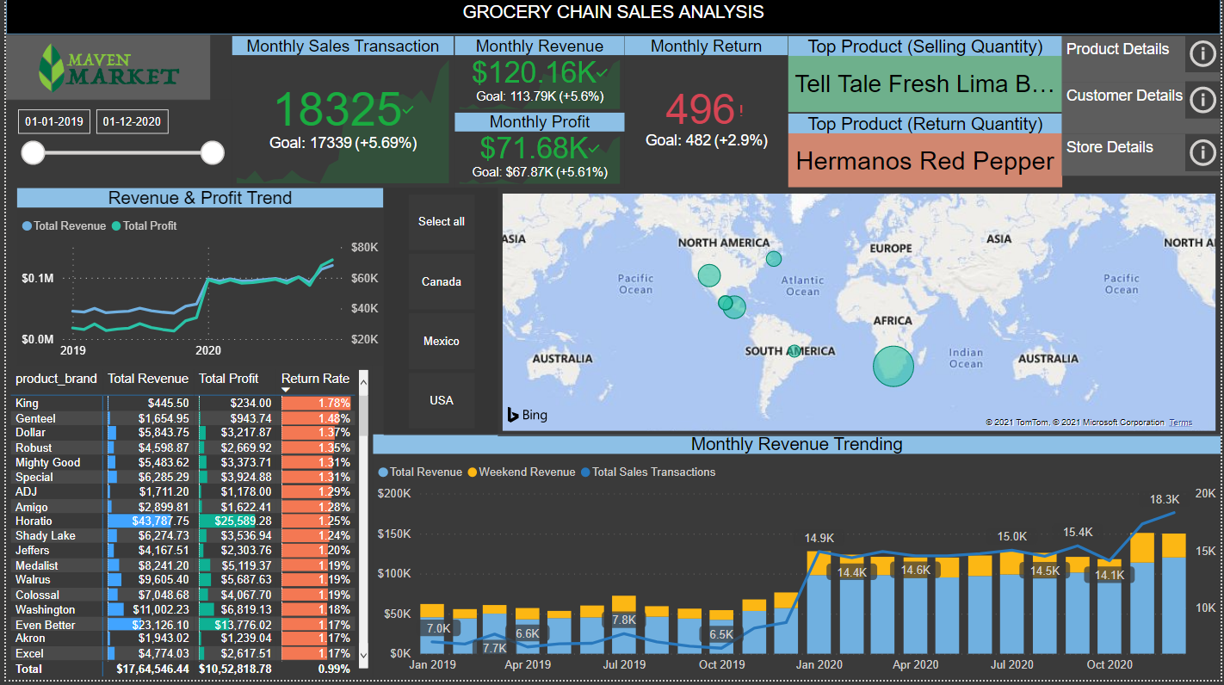Click the 01-01-2019 date field

click(53, 121)
